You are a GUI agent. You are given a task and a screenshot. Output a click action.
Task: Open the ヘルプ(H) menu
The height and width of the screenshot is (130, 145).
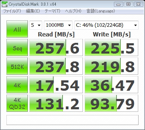[x=73, y=11]
